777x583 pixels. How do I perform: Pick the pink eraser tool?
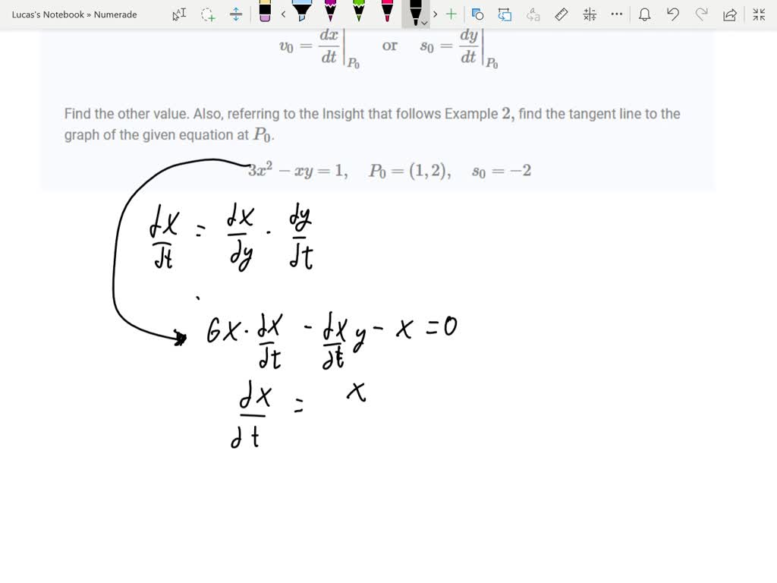(264, 14)
